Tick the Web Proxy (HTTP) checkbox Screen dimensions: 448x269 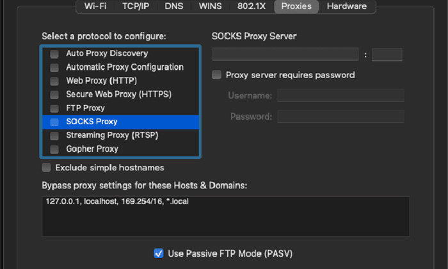click(x=54, y=81)
